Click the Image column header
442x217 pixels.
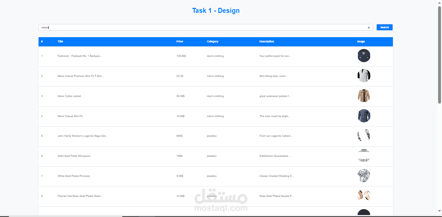[x=361, y=41]
